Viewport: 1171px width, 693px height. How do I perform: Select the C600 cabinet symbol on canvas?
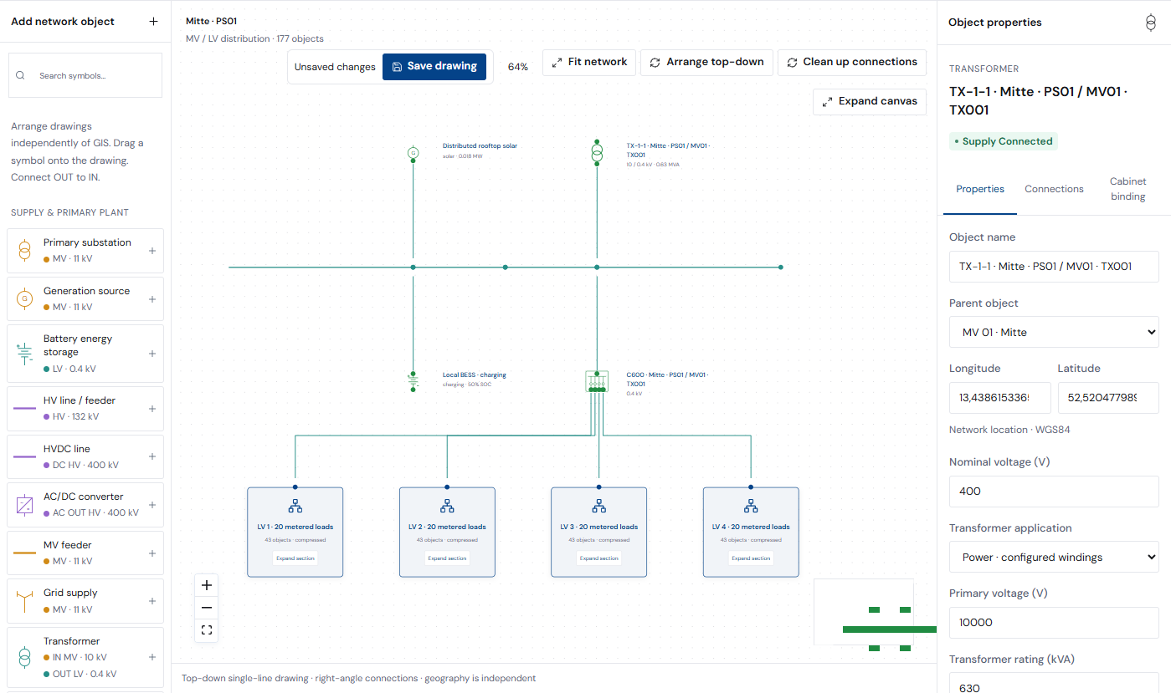(597, 381)
